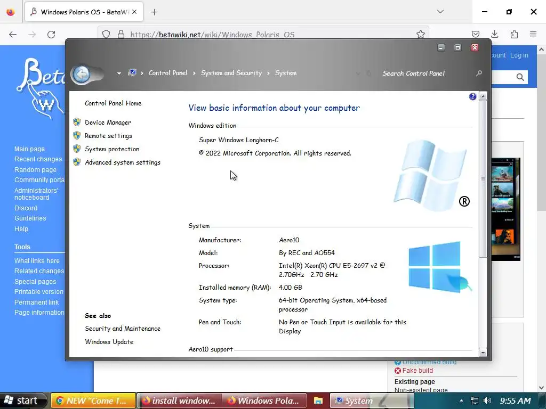
Task: Open Recent changes on BetaWiki
Action: click(38, 159)
